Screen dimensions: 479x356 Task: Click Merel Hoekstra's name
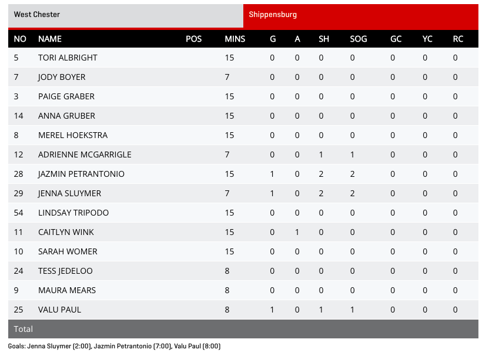73,136
